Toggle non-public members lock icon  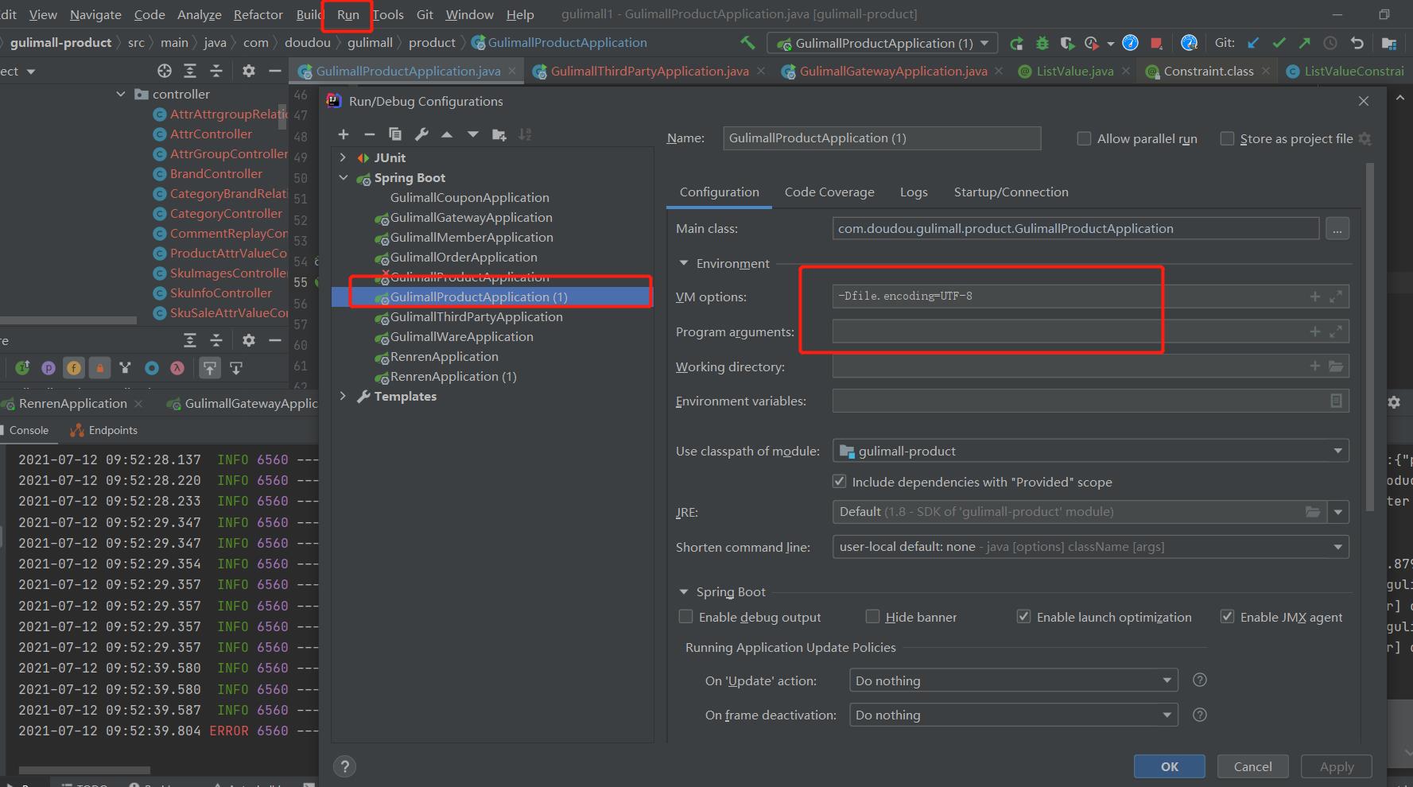coord(99,367)
